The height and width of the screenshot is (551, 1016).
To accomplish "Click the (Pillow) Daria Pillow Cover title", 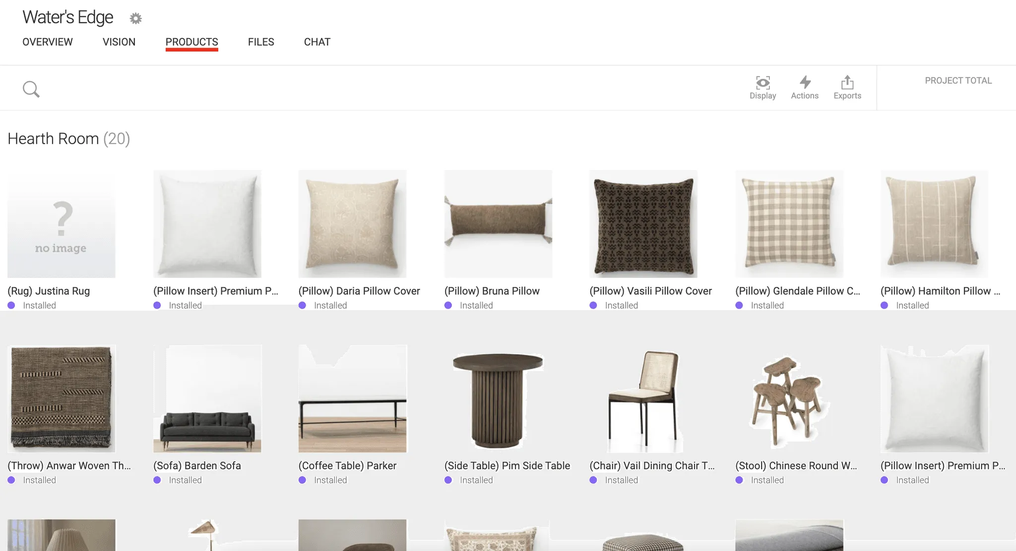I will (359, 291).
